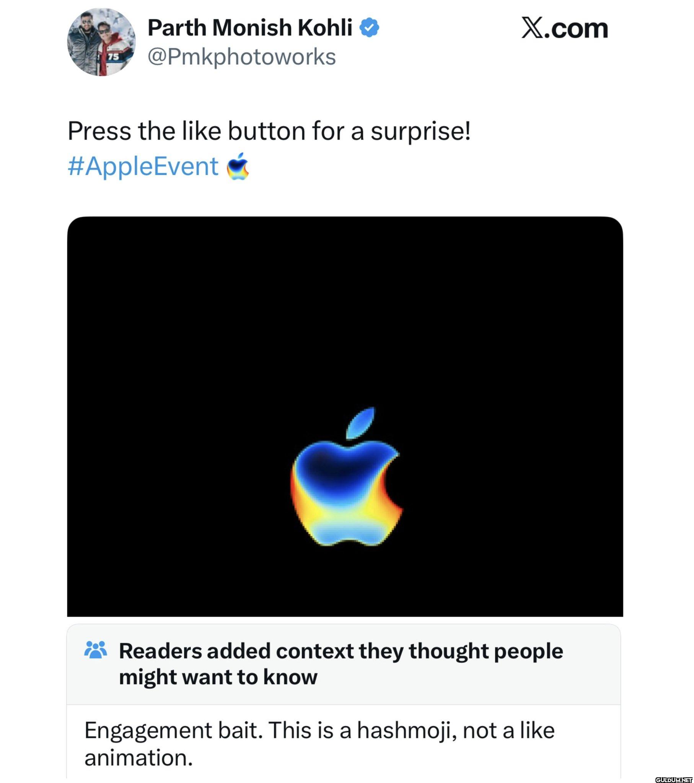Click the small Apple hashmoji after the hashtag

pyautogui.click(x=238, y=167)
